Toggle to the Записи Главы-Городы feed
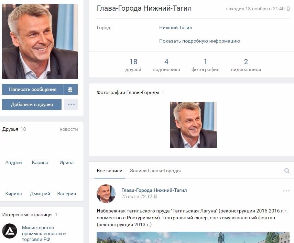This screenshot has height=243, width=294. pos(155,170)
